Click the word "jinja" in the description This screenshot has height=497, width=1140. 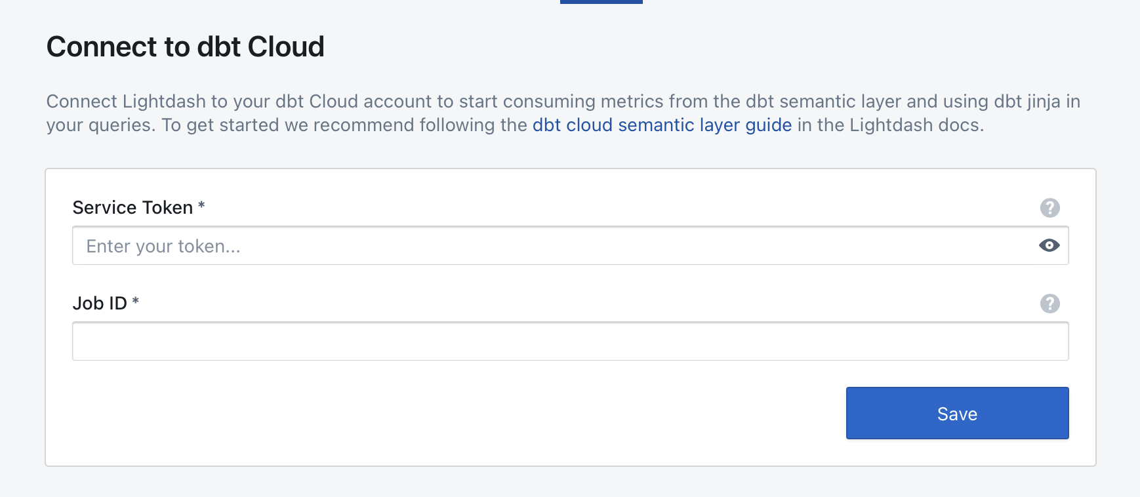1044,102
